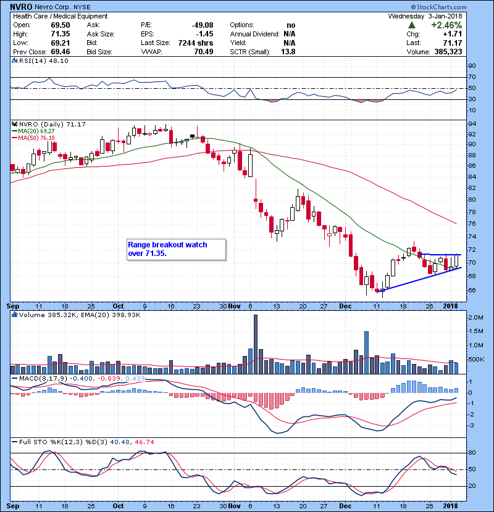Click the Dec label on price axis
This screenshot has width=494, height=512.
click(x=345, y=306)
